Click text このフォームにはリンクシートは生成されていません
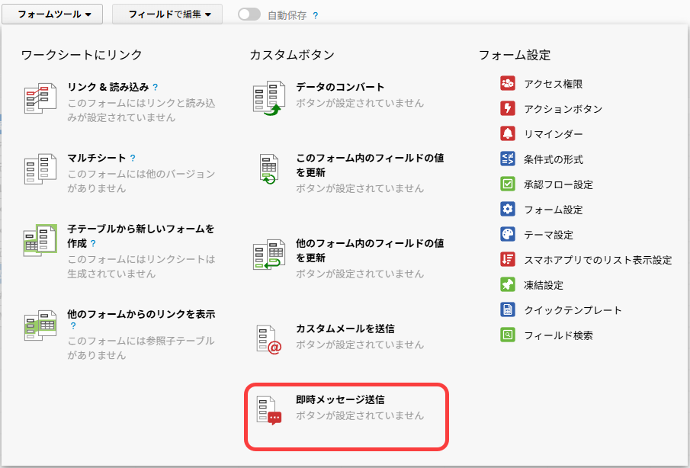This screenshot has height=468, width=690. pos(141,266)
